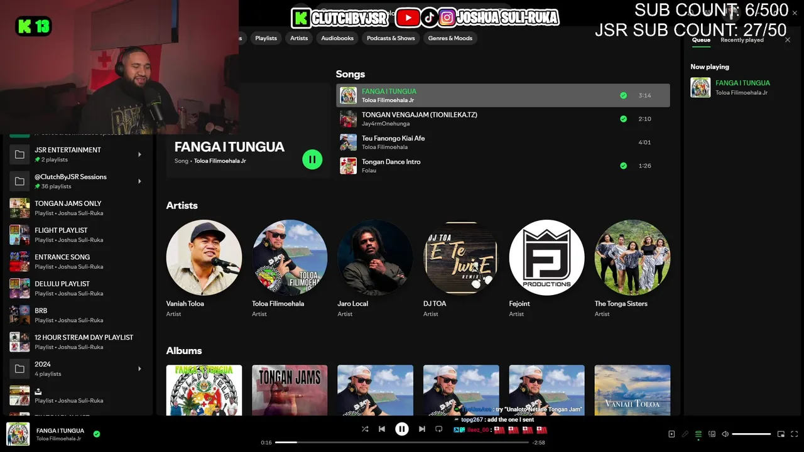This screenshot has width=804, height=452.
Task: Pause playback in the bottom player bar
Action: (x=401, y=429)
